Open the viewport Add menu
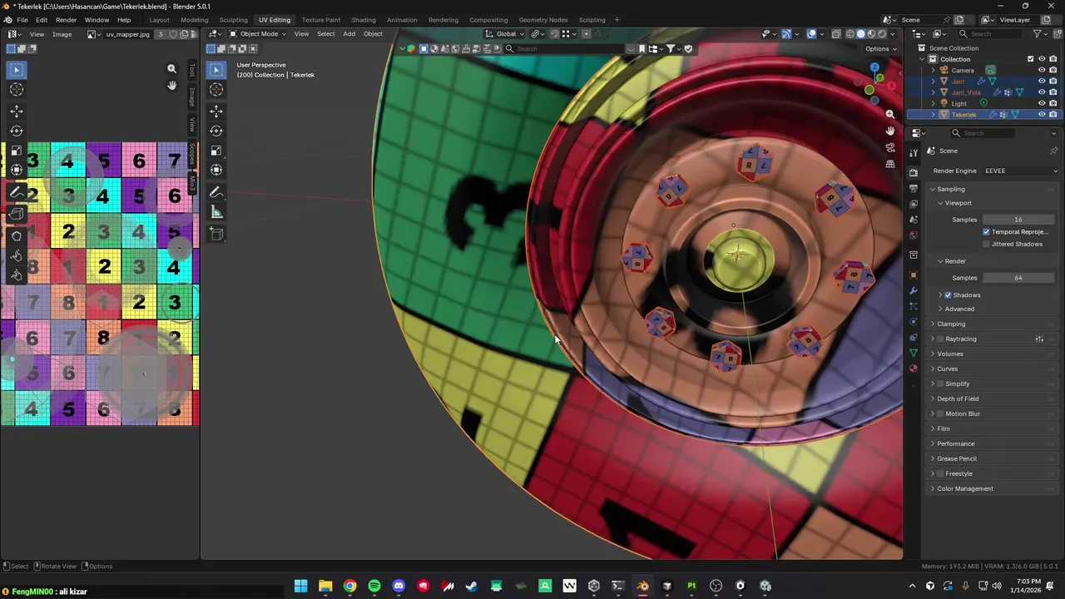 click(x=349, y=34)
